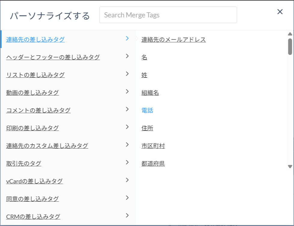Close the パーソナライズする dialog
Viewport: 294px width, 226px height.
[x=280, y=12]
